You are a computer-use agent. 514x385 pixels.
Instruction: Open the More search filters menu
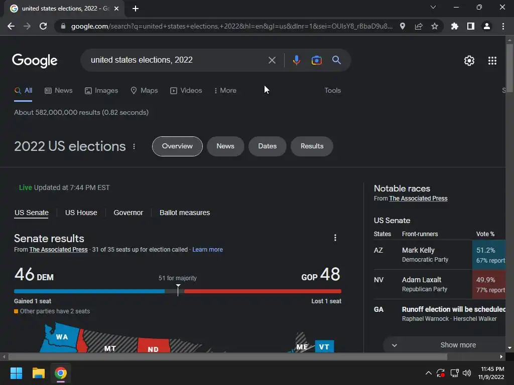[x=225, y=90]
